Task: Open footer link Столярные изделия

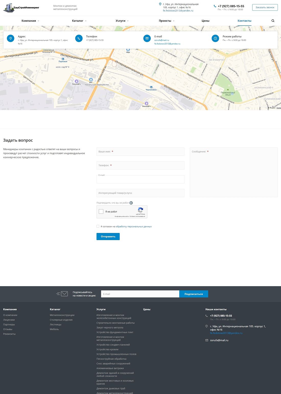Action: coord(61,320)
